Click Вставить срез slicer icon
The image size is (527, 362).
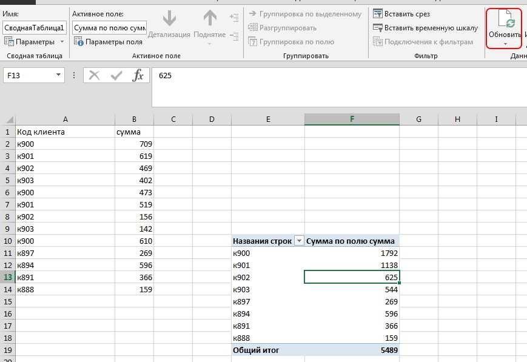tap(378, 14)
